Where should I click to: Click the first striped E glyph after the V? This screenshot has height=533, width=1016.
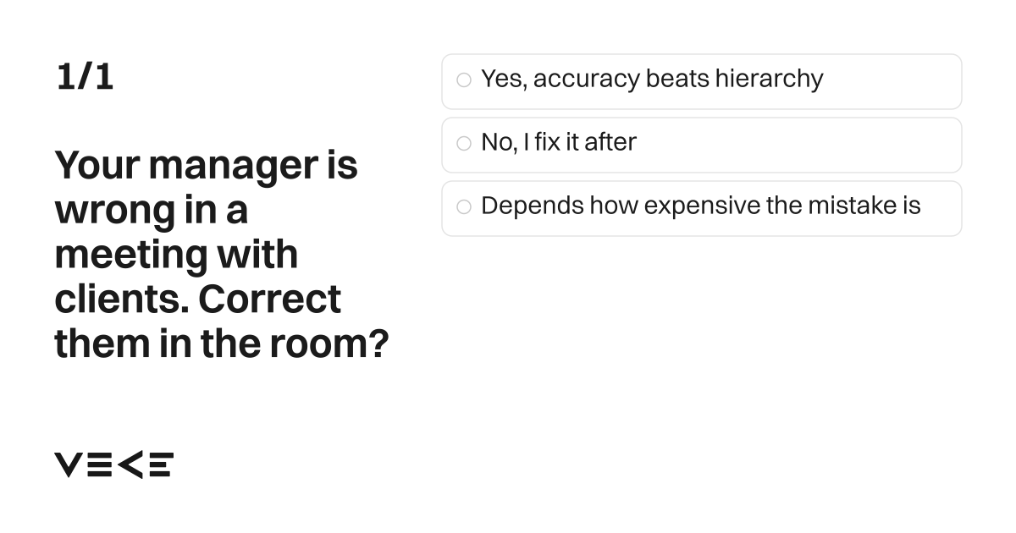click(99, 464)
